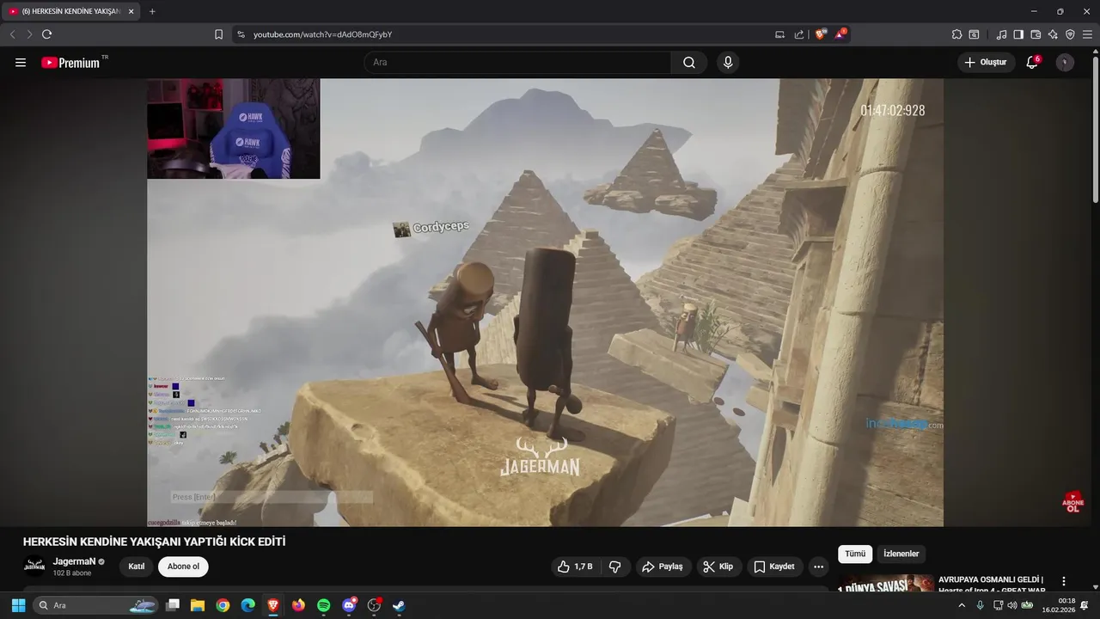This screenshot has height=619, width=1100.
Task: View site information icon beside URL
Action: 241,34
